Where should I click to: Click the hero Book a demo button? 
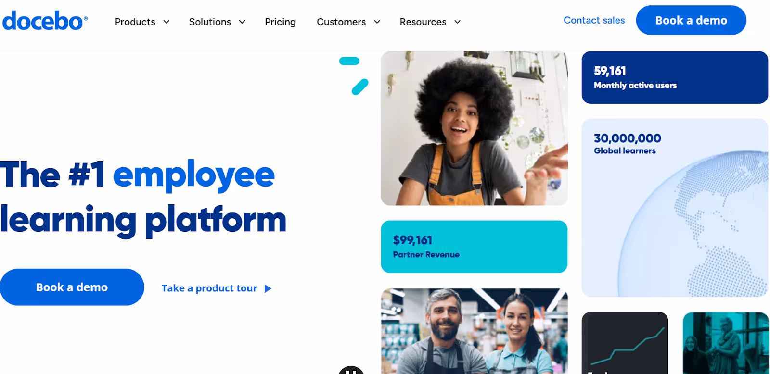[72, 287]
